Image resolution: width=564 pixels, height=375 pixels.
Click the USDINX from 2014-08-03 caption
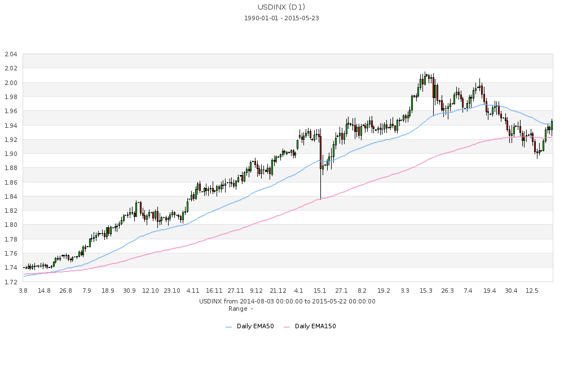[287, 301]
